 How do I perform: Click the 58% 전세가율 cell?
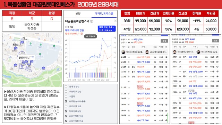(169, 29)
